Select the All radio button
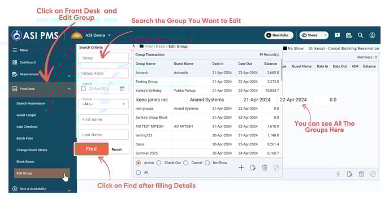The image size is (389, 219). (139, 173)
